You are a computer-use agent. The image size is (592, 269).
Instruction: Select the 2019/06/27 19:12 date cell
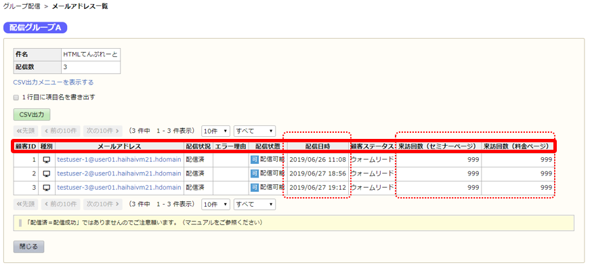(x=318, y=188)
